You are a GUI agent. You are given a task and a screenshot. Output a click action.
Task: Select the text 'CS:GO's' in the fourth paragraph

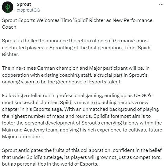pos(143,96)
